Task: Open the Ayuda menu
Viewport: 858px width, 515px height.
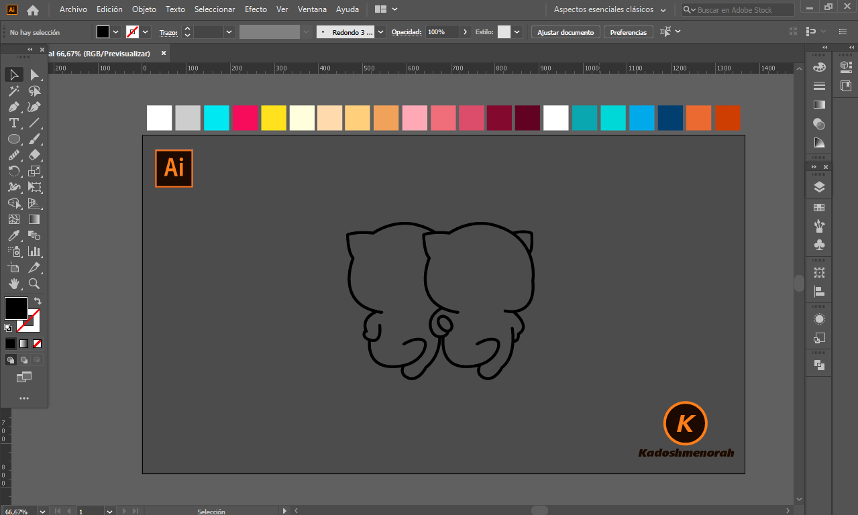Action: [x=347, y=9]
